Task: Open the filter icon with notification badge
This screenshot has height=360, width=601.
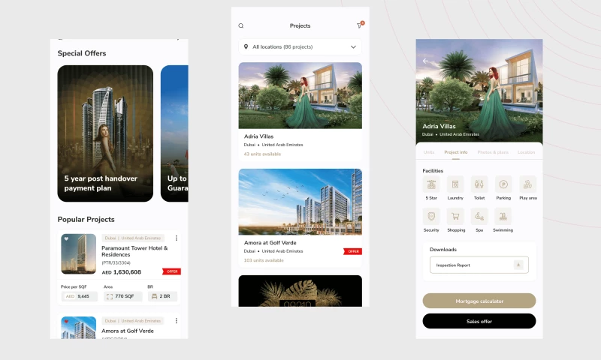Action: coord(359,26)
